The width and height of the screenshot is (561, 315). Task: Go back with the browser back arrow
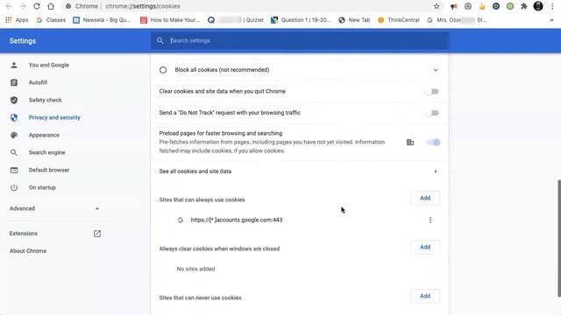pos(9,6)
